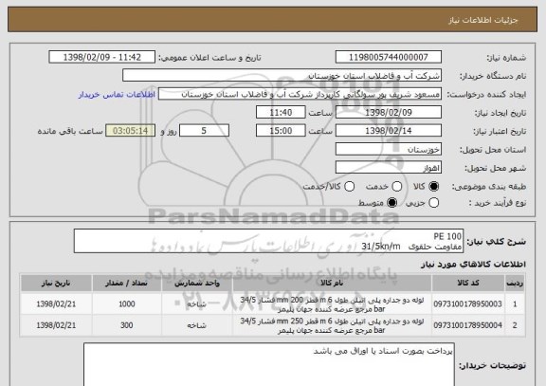Screen dimensions: 546x386
Task: Click the general description box PE 100
Action: [x=268, y=241]
